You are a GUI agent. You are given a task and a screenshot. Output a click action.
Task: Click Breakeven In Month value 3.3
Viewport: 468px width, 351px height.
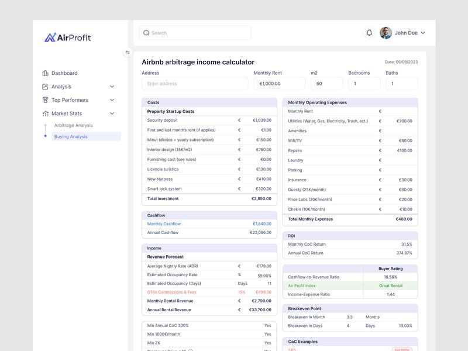[349, 317]
